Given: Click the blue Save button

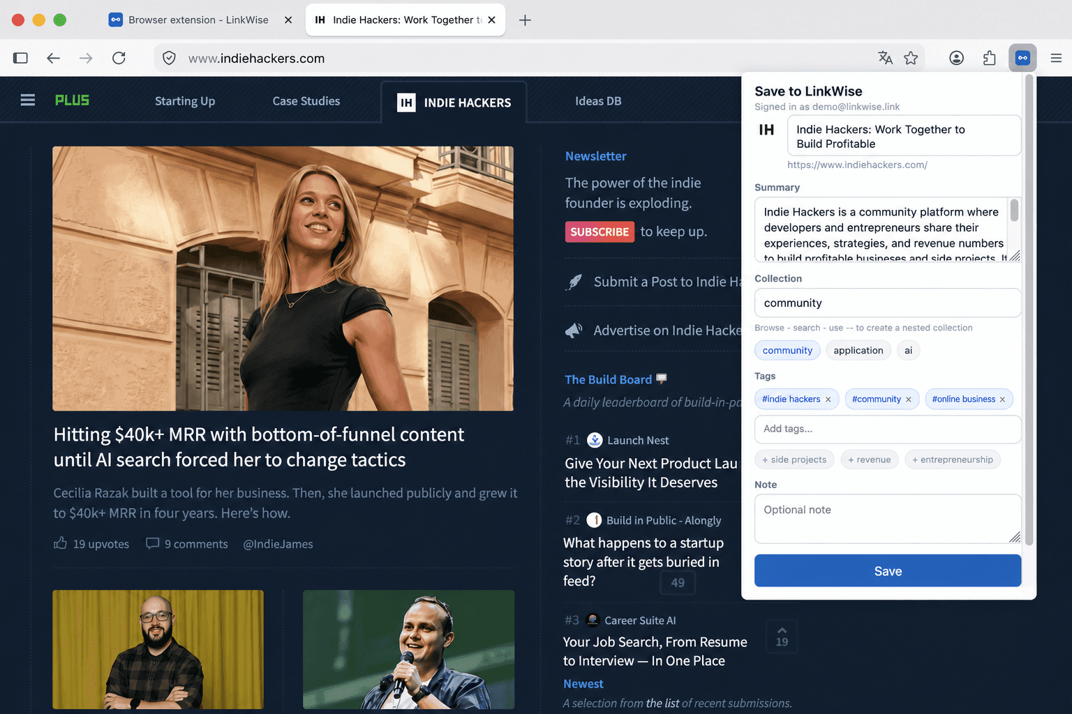Looking at the screenshot, I should click(x=888, y=571).
